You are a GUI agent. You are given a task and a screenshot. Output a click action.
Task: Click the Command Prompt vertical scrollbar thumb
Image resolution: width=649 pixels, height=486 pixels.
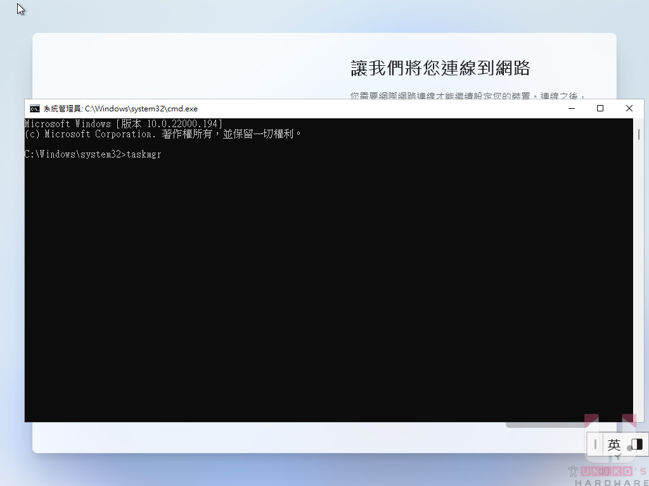pos(639,134)
